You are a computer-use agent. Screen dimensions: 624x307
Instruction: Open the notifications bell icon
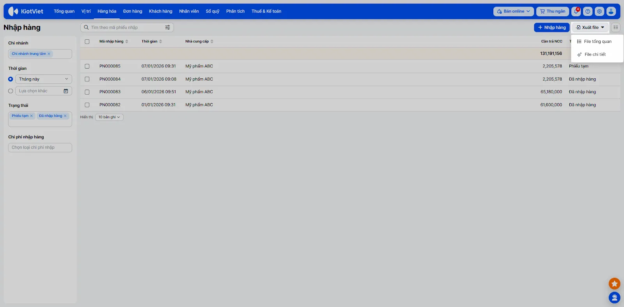tap(576, 11)
